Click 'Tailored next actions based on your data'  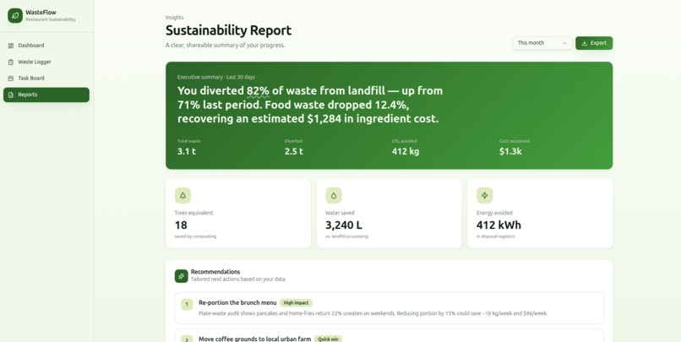pyautogui.click(x=238, y=280)
